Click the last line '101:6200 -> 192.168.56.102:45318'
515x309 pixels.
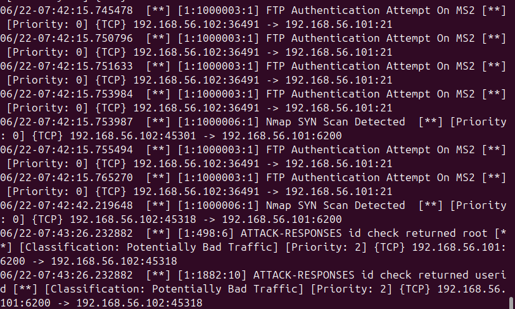101,303
